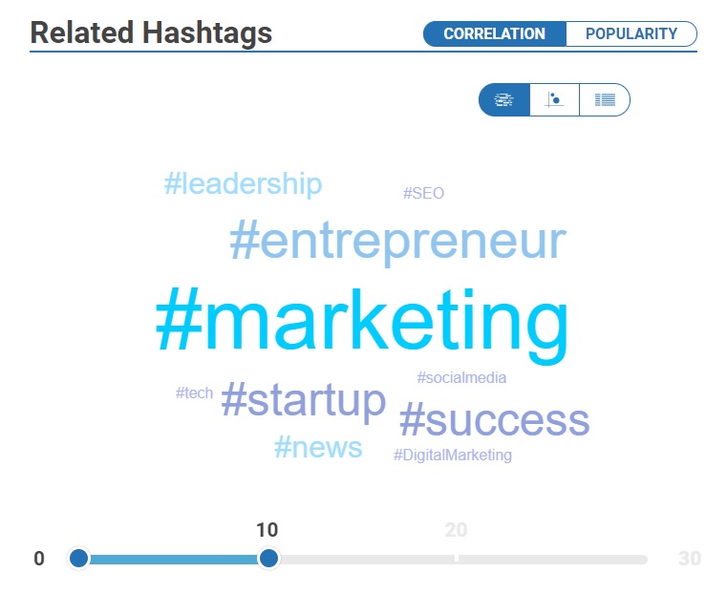Select the #success hashtag
727x594 pixels.
(494, 420)
